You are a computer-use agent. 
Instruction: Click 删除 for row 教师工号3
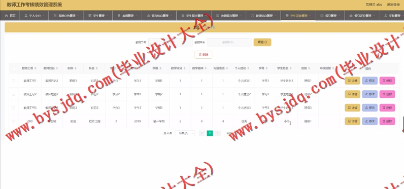pyautogui.click(x=387, y=108)
